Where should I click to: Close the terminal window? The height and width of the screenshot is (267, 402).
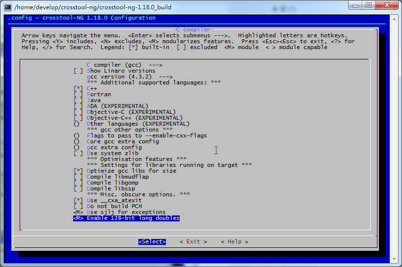click(387, 5)
